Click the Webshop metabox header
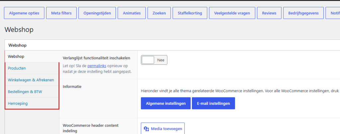The image size is (340, 134). click(x=172, y=45)
